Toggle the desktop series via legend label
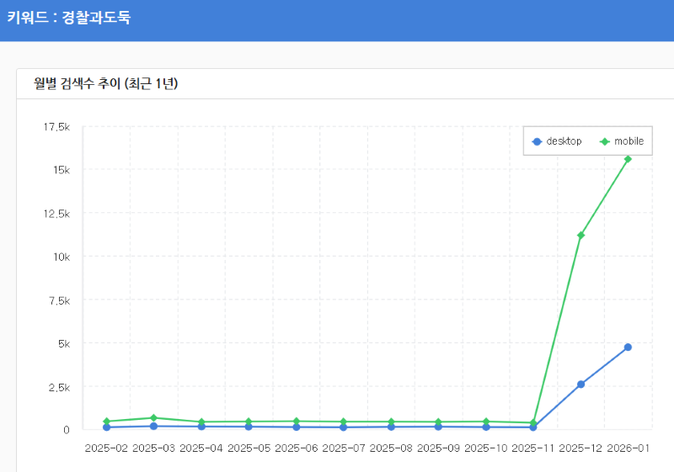Image resolution: width=674 pixels, height=472 pixels. 564,141
